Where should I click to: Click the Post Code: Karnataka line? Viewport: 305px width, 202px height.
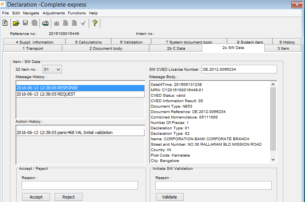(170, 155)
